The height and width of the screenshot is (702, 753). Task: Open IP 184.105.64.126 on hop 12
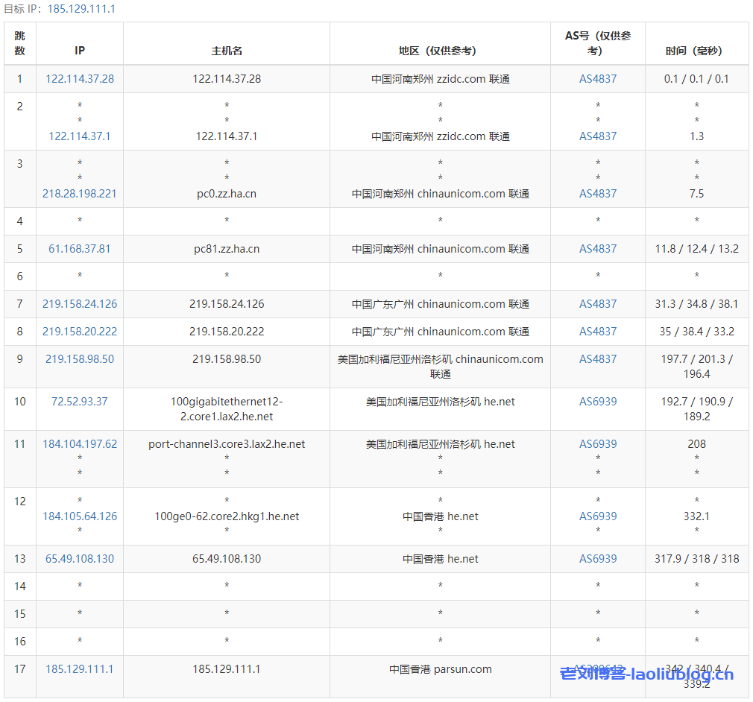(x=79, y=516)
